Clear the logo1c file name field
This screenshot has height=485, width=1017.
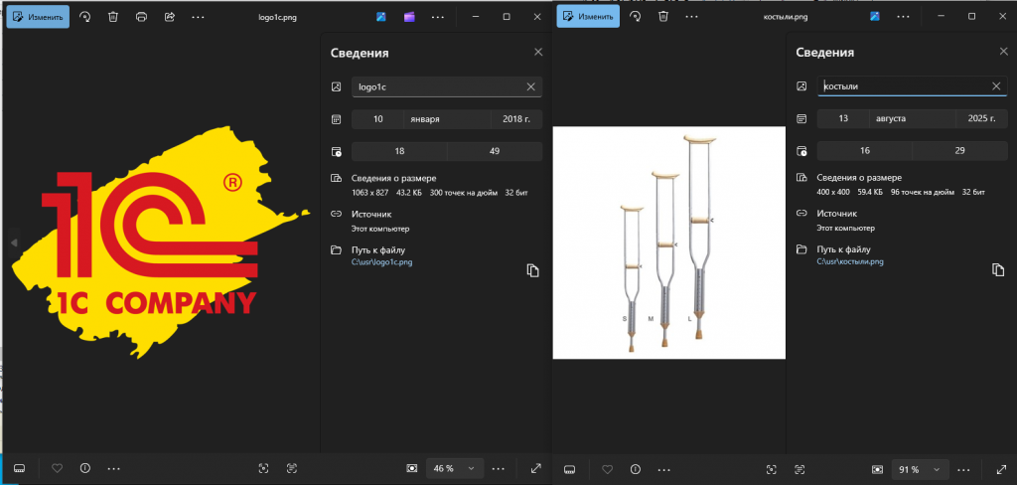[530, 86]
